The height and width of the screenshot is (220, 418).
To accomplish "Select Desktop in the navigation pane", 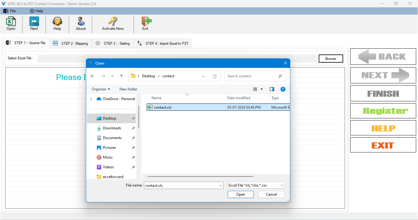I will click(112, 118).
